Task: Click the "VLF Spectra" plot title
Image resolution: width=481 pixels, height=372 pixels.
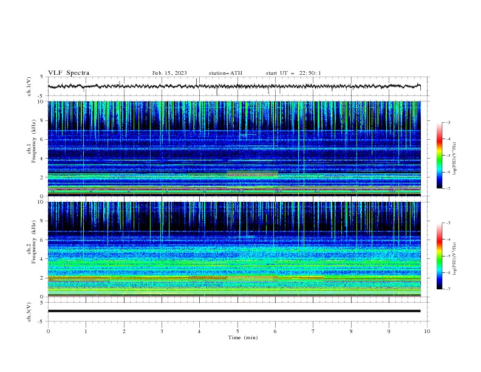Action: (69, 73)
